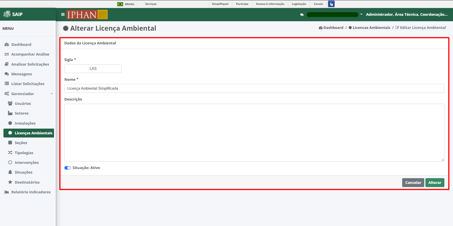Click the Analisar Solicitações book icon

pos(7,64)
